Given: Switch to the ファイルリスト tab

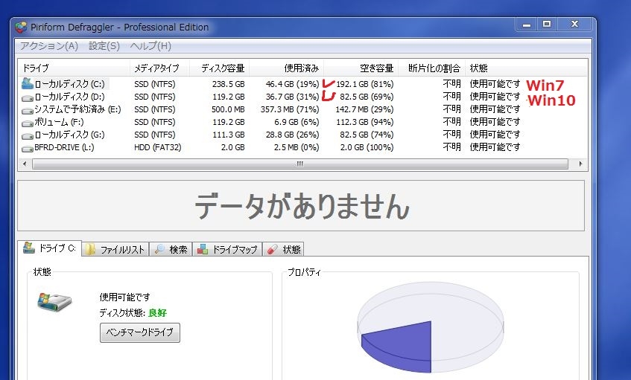Looking at the screenshot, I should [x=115, y=249].
